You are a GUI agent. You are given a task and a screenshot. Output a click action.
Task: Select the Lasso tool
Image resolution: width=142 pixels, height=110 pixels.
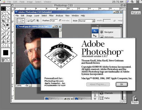[3, 13]
